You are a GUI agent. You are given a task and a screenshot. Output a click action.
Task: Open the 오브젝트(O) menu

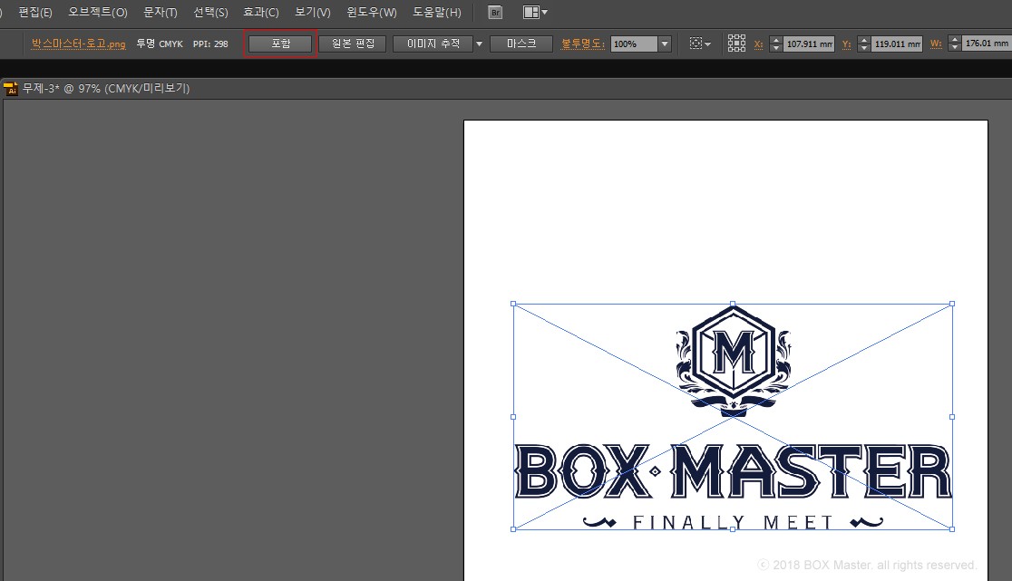97,13
